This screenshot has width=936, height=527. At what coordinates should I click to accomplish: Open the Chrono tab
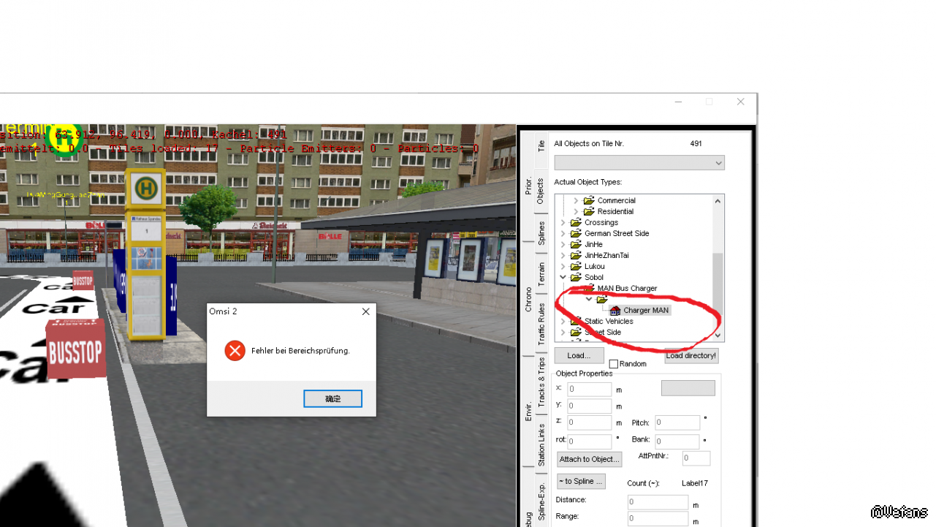coord(528,299)
